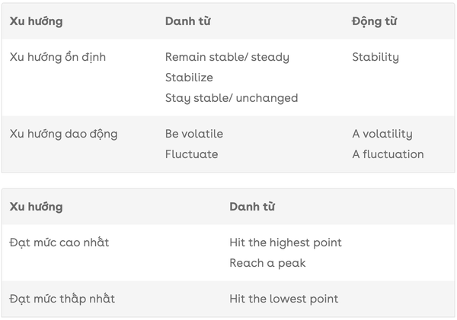This screenshot has width=457, height=320.
Task: Select the text "Remain stable/ steady"
Action: [227, 57]
